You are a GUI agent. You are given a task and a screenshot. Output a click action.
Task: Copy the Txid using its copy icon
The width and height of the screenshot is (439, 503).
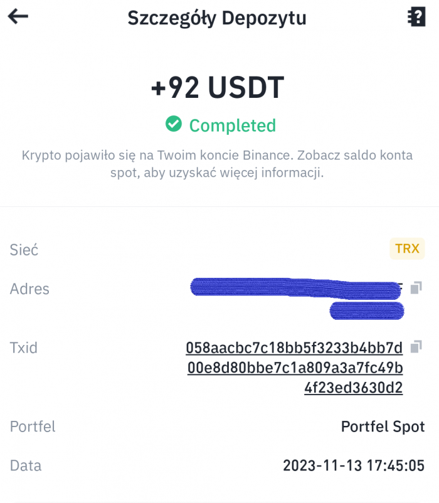[416, 346]
